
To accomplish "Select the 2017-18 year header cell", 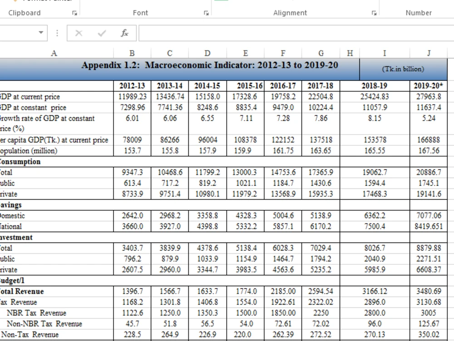I will pos(321,86).
